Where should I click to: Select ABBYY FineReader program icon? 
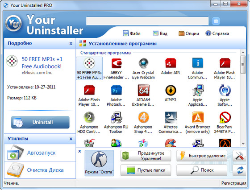(x=116, y=68)
